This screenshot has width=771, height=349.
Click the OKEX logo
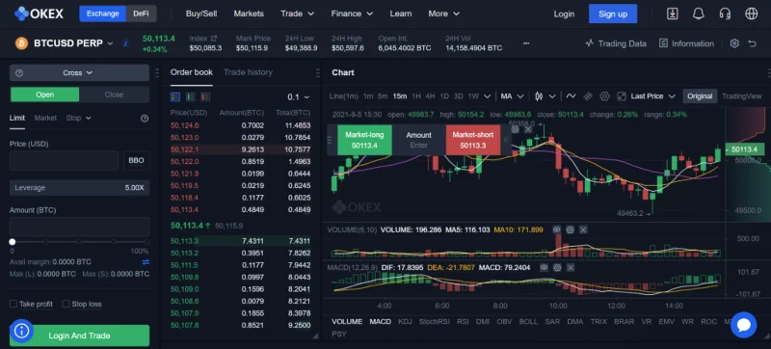[x=39, y=13]
